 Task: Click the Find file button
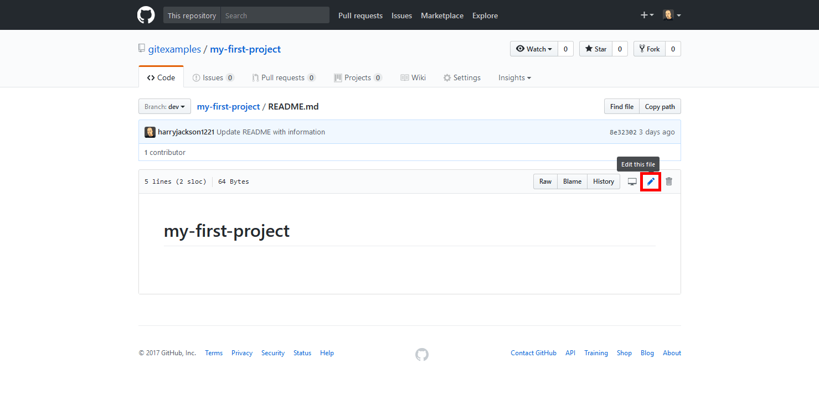click(621, 106)
